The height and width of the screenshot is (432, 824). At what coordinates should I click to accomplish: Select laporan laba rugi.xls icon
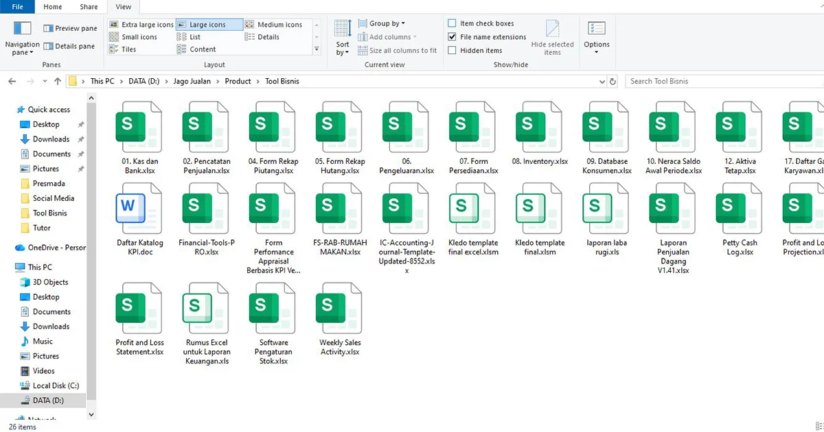606,208
